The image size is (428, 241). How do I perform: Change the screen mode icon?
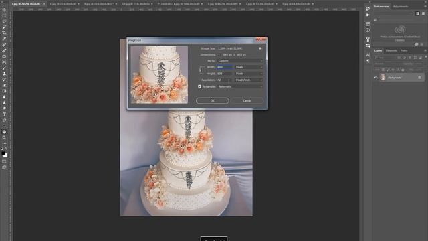pos(4,167)
